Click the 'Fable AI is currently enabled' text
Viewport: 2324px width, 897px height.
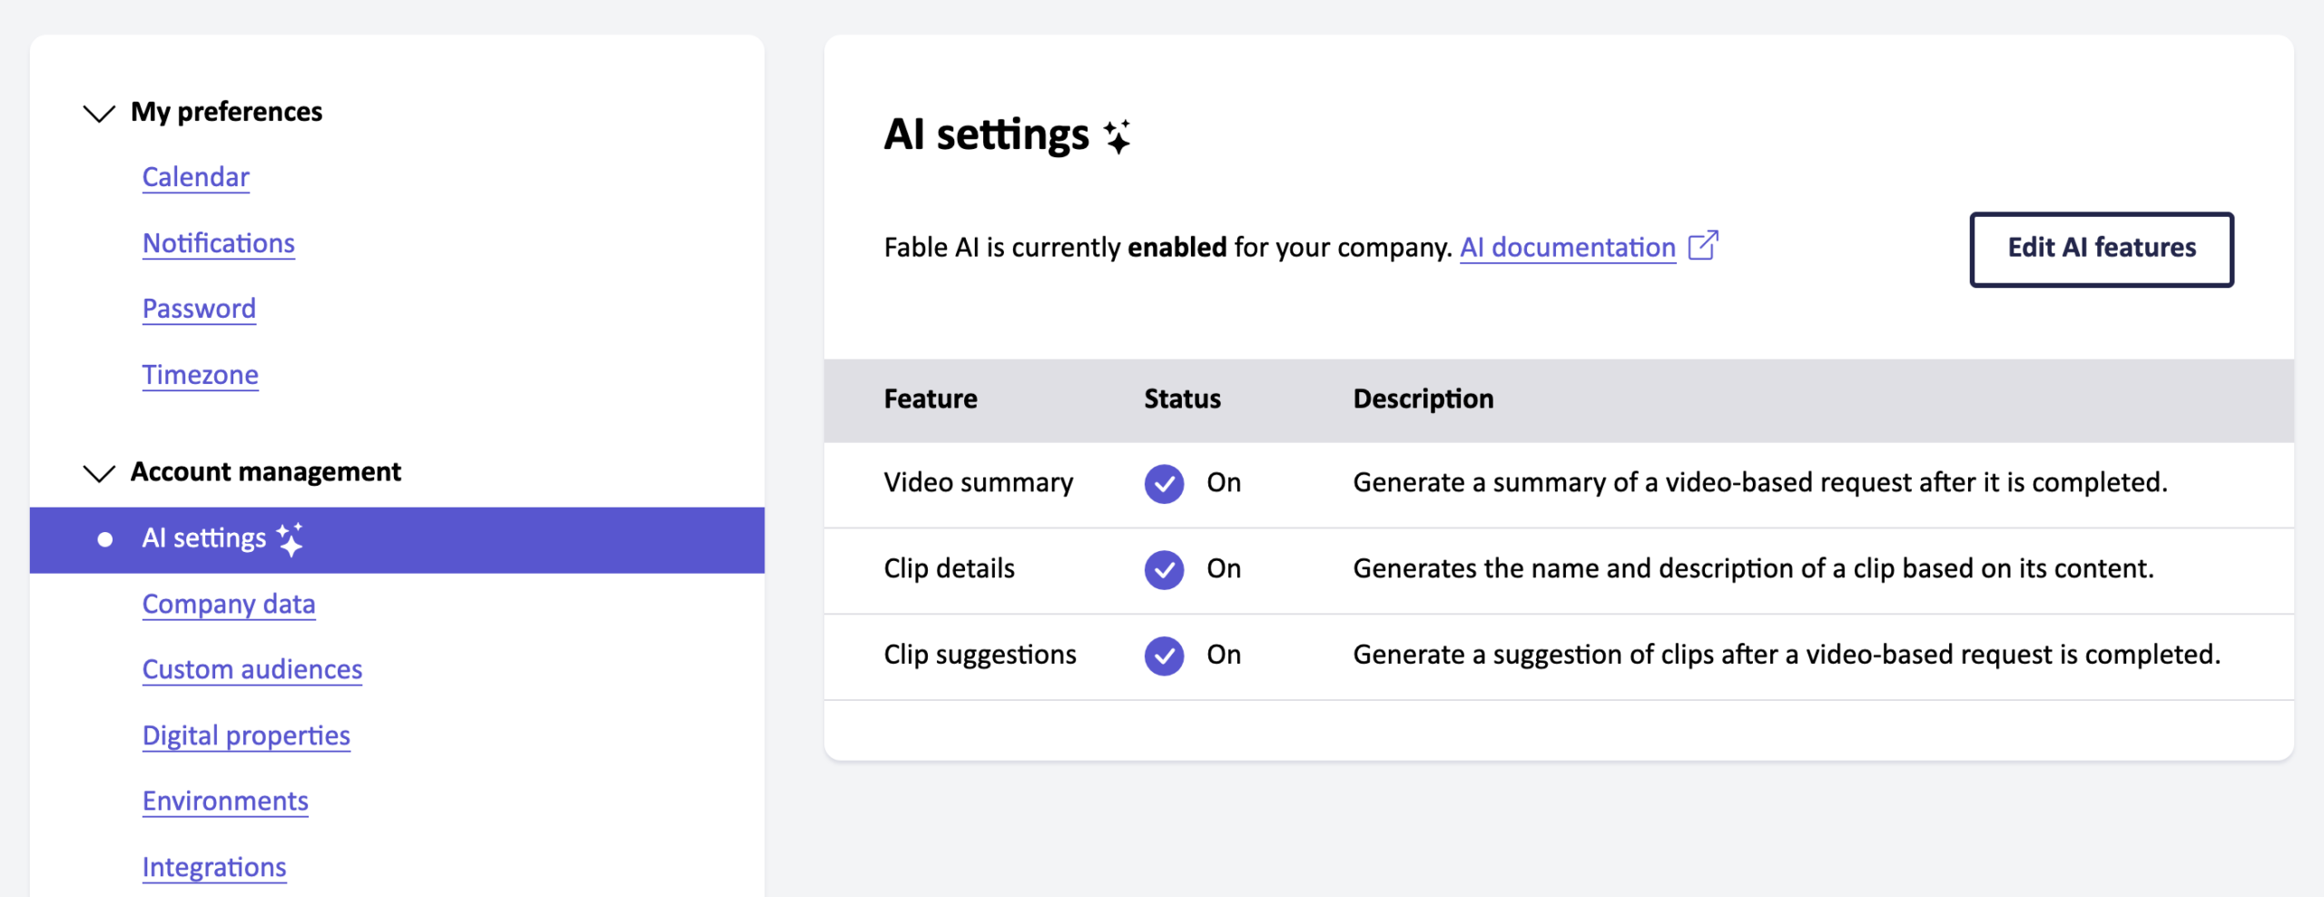1168,248
